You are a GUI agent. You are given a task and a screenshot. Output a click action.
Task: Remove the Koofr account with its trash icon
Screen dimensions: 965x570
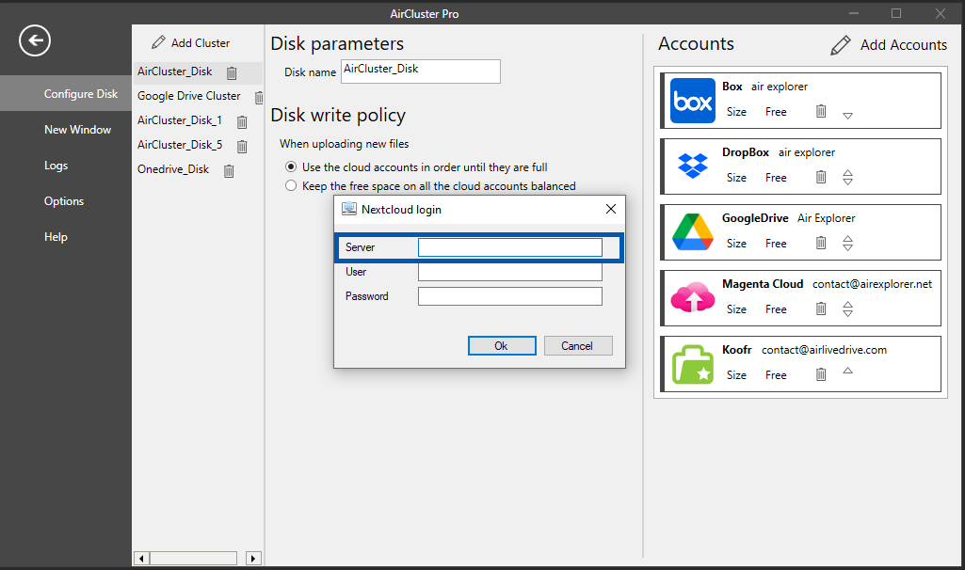[x=820, y=374]
